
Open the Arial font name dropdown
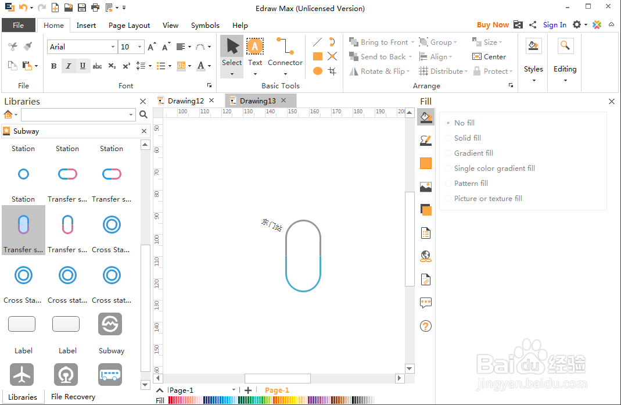coord(113,46)
